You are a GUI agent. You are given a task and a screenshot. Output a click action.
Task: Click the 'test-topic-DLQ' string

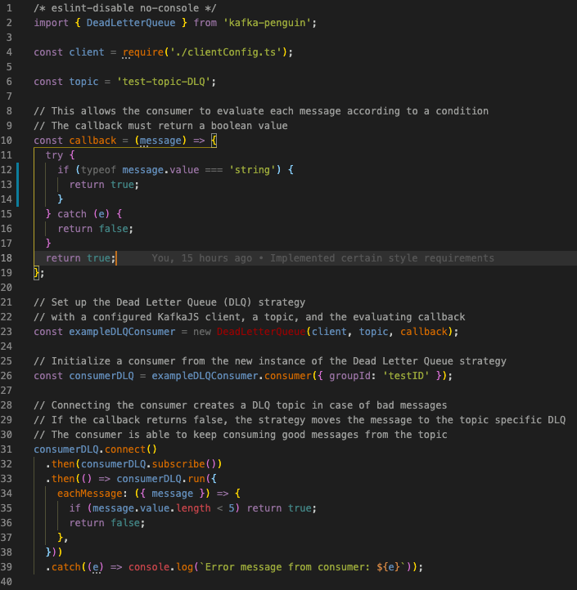coord(164,81)
